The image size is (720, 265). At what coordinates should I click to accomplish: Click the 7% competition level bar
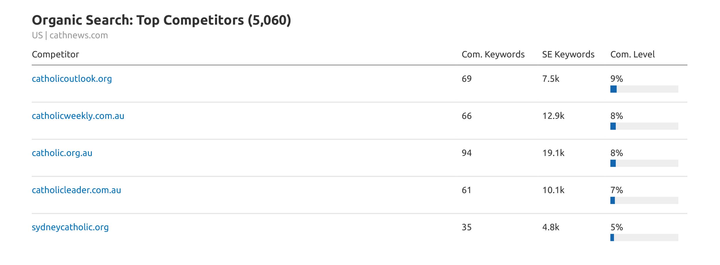644,200
